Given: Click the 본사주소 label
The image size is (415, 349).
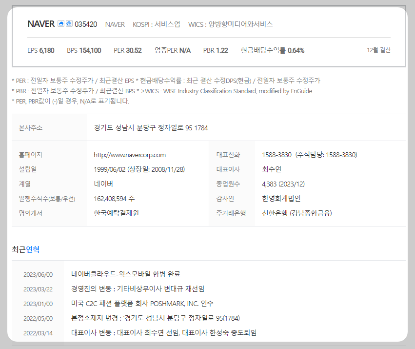Looking at the screenshot, I should pyautogui.click(x=30, y=128).
